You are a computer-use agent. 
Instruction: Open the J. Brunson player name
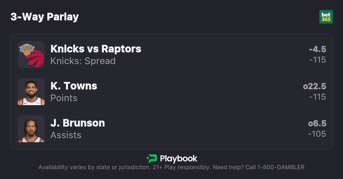coord(78,123)
